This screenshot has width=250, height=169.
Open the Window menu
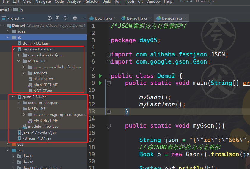point(153,2)
